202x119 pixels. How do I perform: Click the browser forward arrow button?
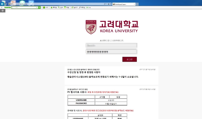tap(6, 4)
